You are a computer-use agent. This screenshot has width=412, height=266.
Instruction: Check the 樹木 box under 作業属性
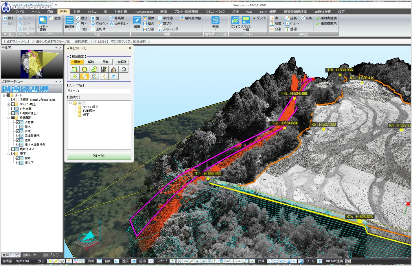(18, 127)
